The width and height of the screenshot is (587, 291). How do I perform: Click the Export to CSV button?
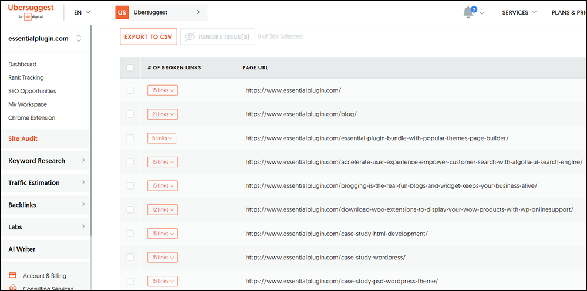point(148,36)
